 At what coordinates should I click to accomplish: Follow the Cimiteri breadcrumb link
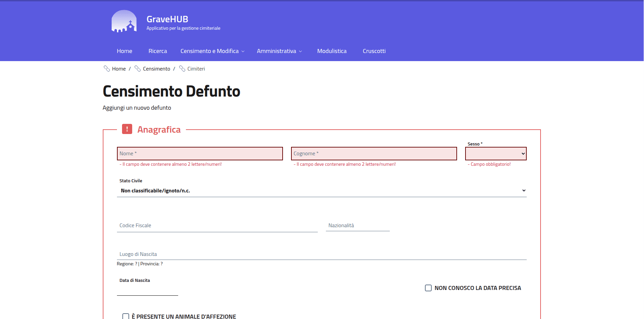(x=196, y=69)
